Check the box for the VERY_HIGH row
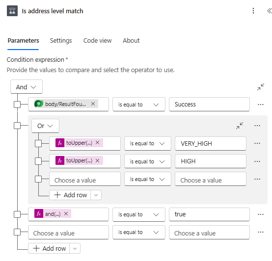The image size is (272, 261). 38,143
